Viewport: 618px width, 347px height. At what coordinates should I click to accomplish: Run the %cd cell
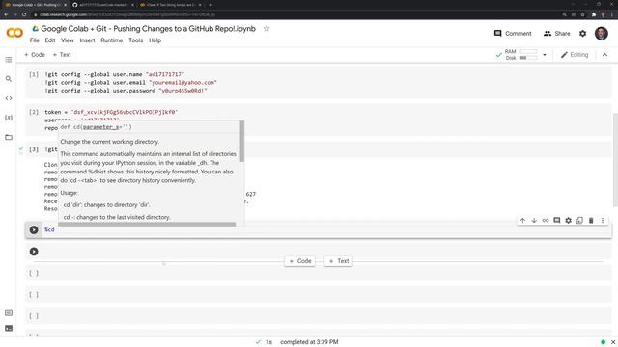pos(34,229)
